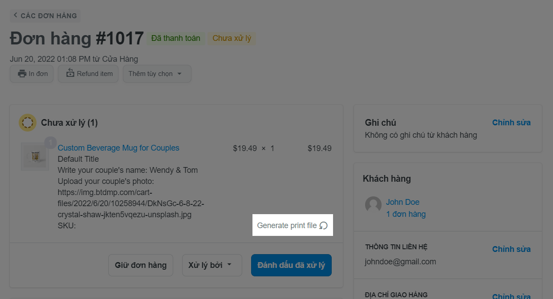The width and height of the screenshot is (553, 299).
Task: Open the Custom Beverage Mug product thumbnail
Action: click(x=35, y=156)
